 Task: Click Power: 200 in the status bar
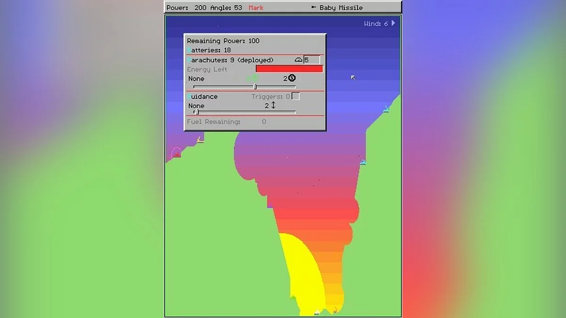pos(186,8)
